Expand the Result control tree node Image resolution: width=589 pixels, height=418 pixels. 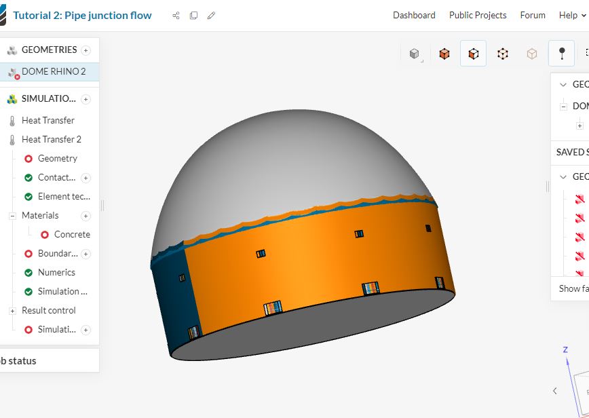(x=12, y=311)
